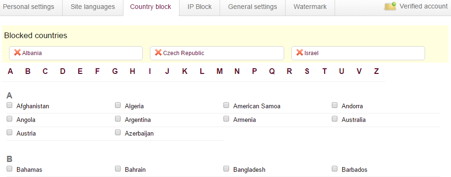Unblock Israel via its red X icon
Viewport: 451px width, 177px height.
(300, 53)
